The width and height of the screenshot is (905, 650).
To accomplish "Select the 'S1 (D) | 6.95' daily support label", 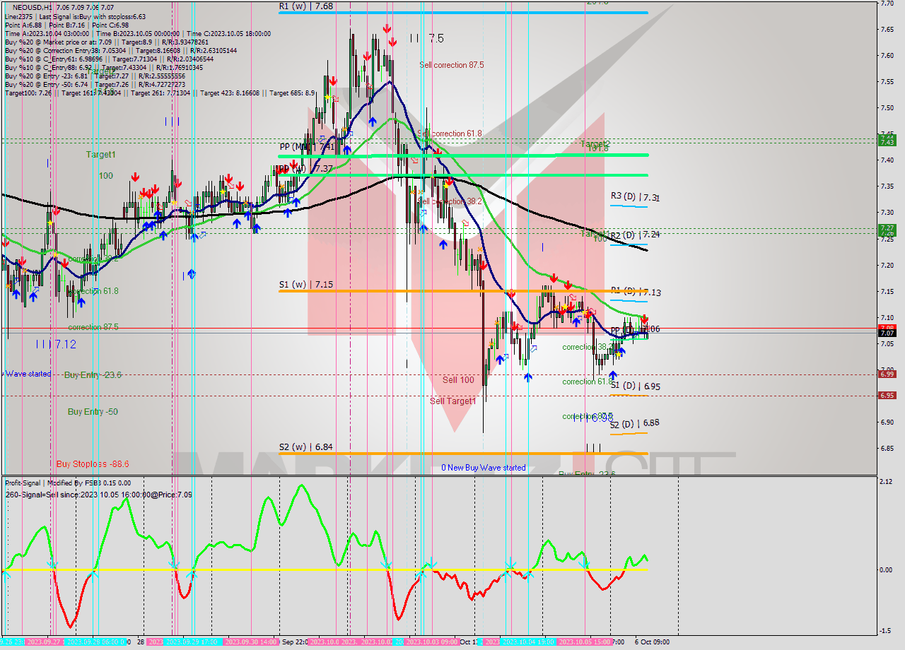I will (x=636, y=386).
